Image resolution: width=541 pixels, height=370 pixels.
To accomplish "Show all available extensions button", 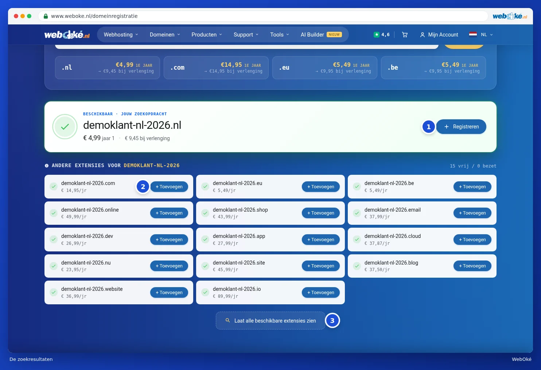I will 270,320.
